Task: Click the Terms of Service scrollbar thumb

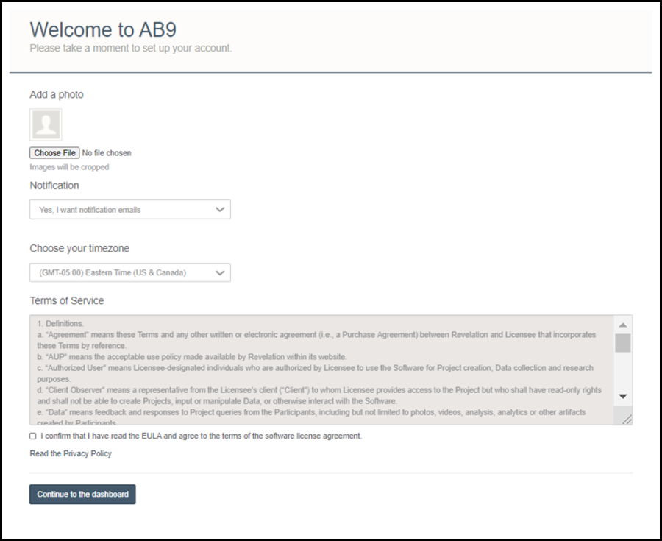Action: click(x=623, y=343)
